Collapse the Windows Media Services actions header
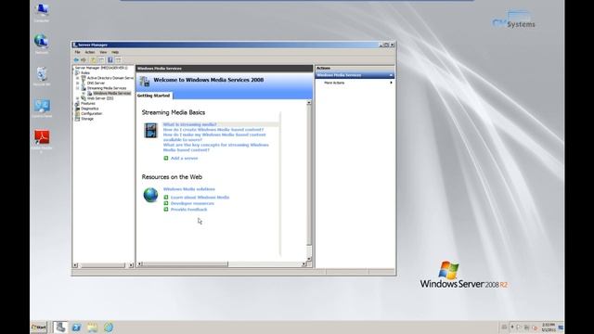Image resolution: width=594 pixels, height=334 pixels. pyautogui.click(x=391, y=75)
